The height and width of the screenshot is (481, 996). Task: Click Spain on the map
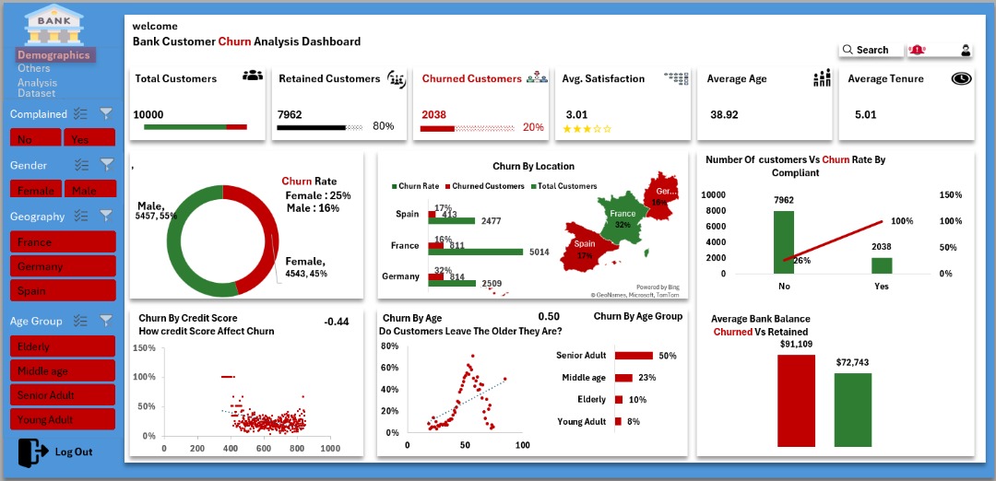(x=585, y=246)
